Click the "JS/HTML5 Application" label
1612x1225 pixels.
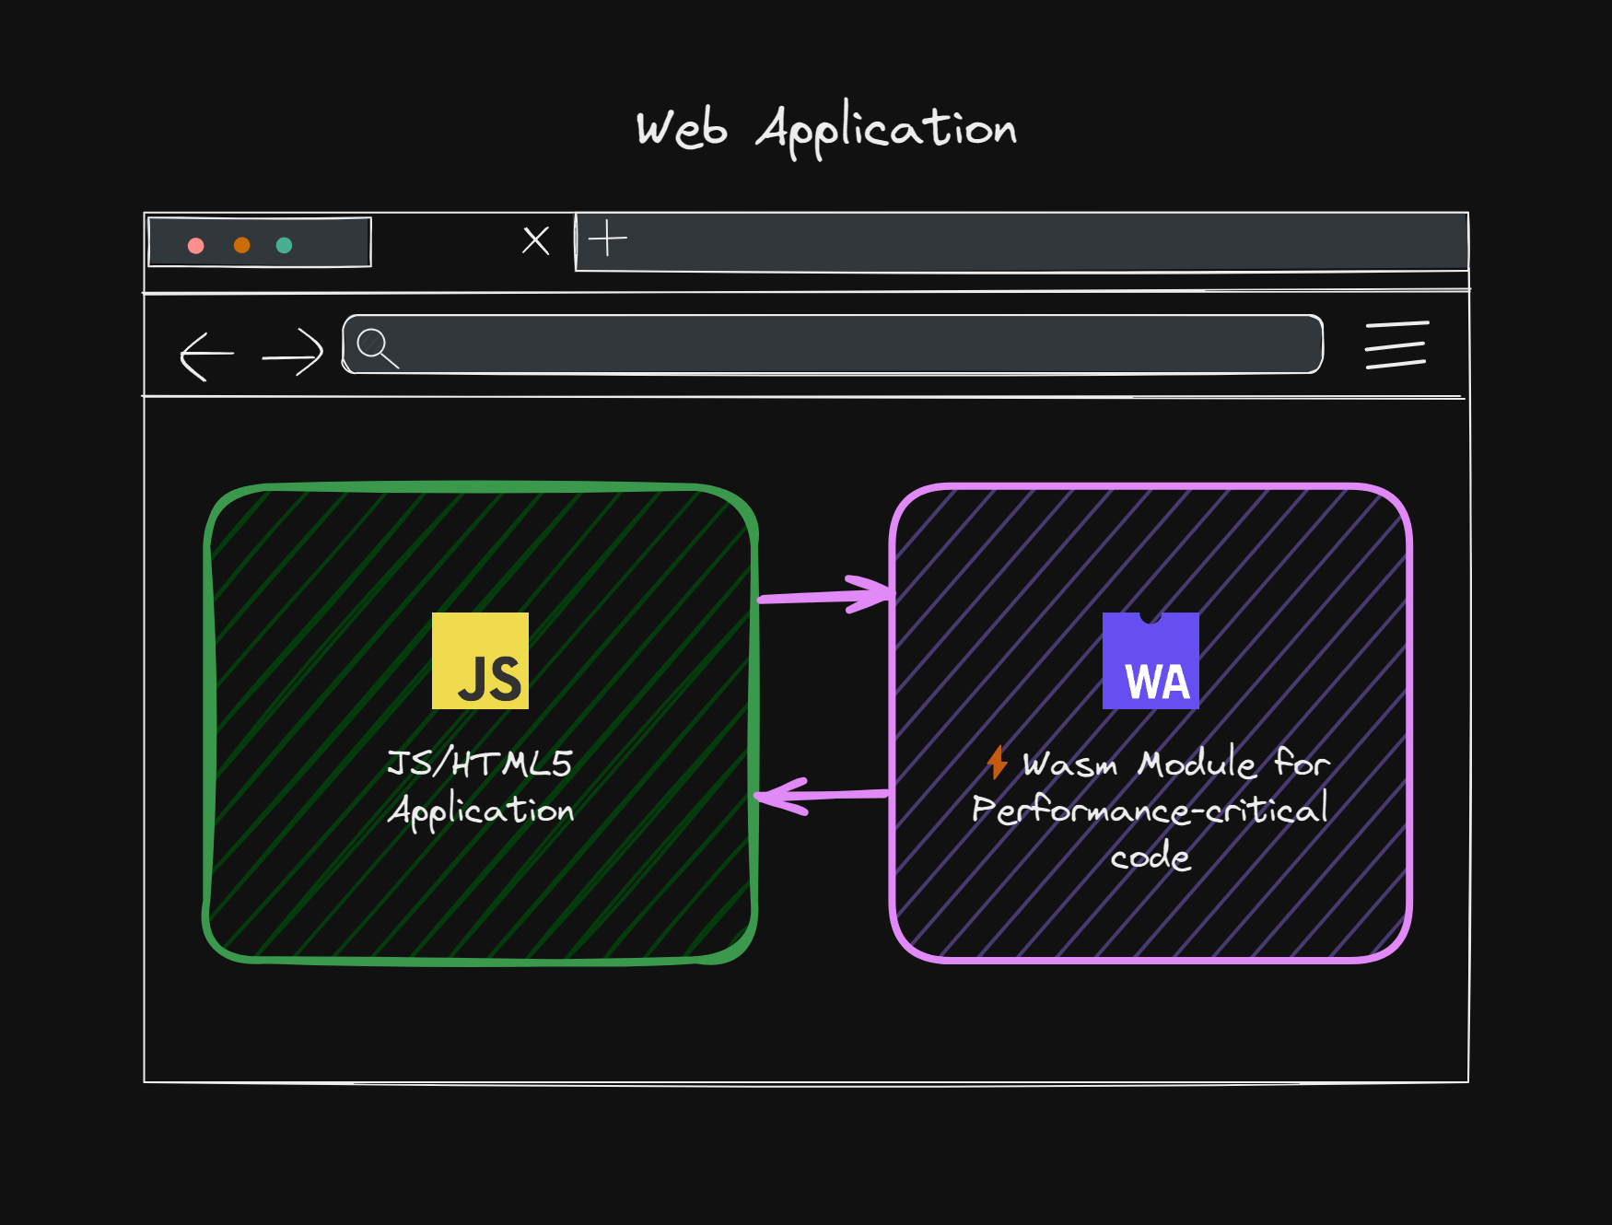pyautogui.click(x=480, y=788)
